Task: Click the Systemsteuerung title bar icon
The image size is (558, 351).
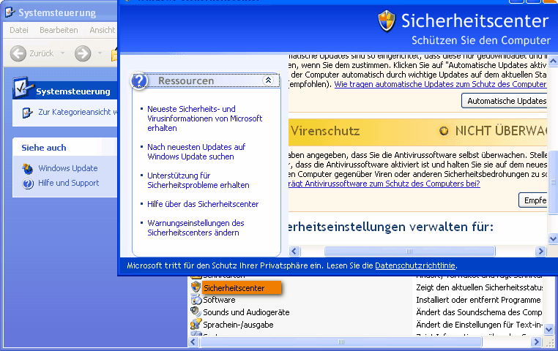Action: tap(10, 12)
